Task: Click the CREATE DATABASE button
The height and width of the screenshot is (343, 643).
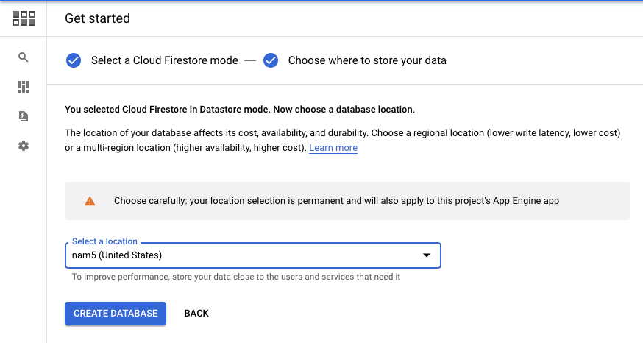Action: point(116,314)
